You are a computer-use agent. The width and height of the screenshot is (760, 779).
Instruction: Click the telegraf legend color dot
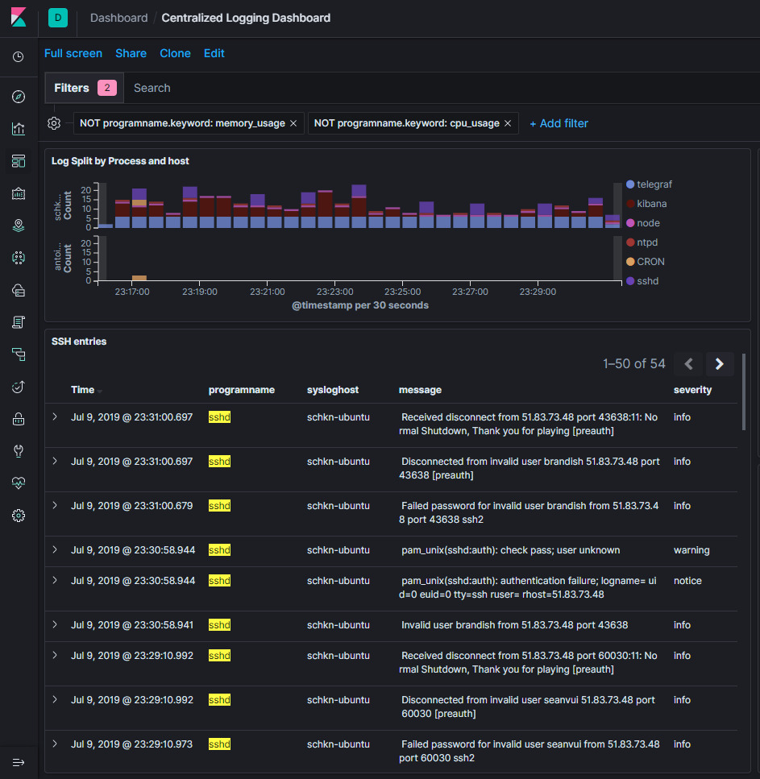pyautogui.click(x=630, y=184)
